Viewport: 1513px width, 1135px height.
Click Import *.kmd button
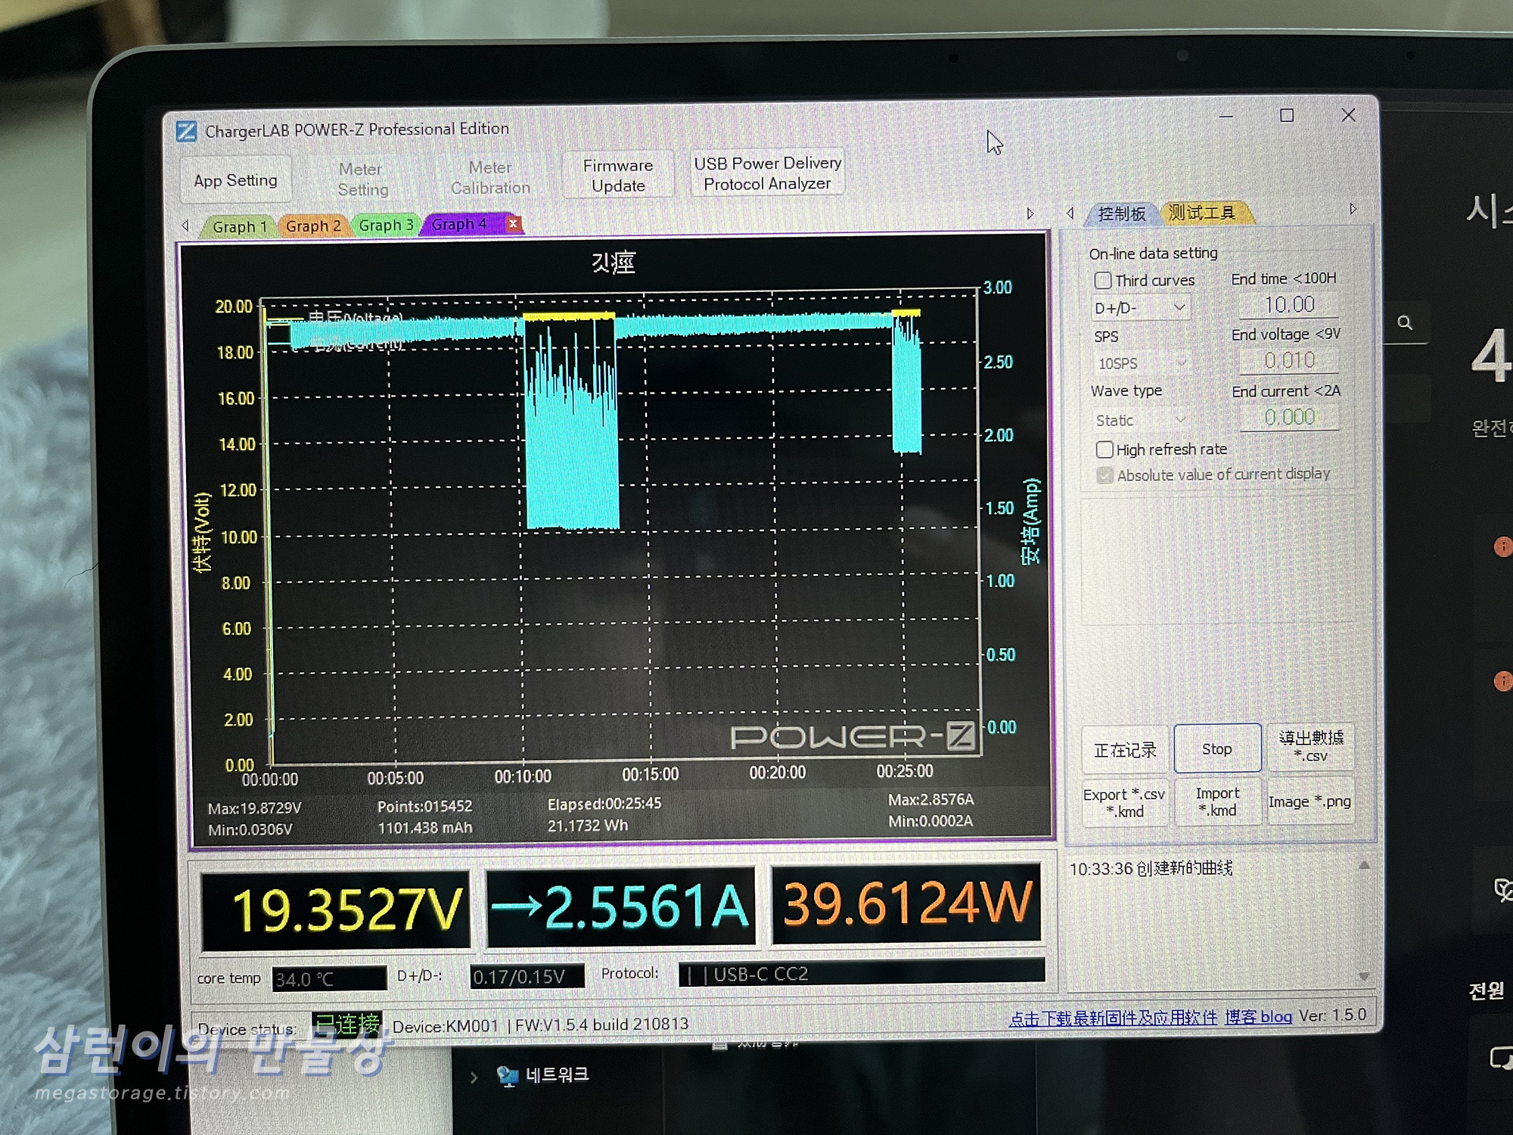click(x=1218, y=801)
